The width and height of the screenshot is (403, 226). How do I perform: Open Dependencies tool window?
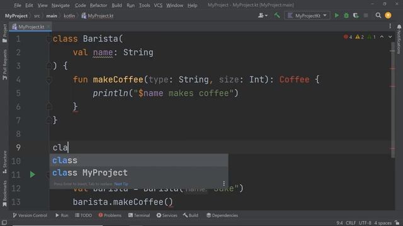point(222,215)
